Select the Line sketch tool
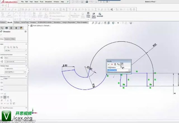This screenshot has height=123, width=179. [15, 13]
